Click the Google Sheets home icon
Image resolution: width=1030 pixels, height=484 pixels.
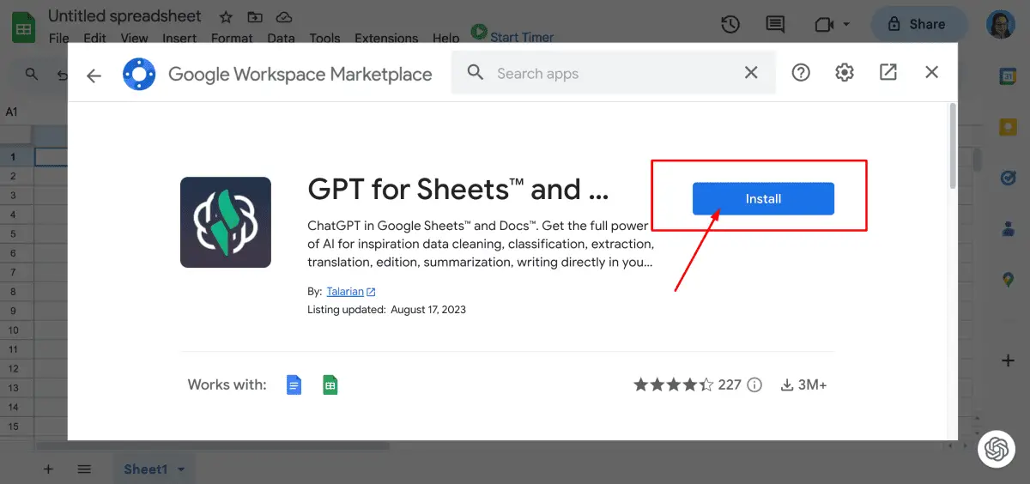pyautogui.click(x=23, y=27)
